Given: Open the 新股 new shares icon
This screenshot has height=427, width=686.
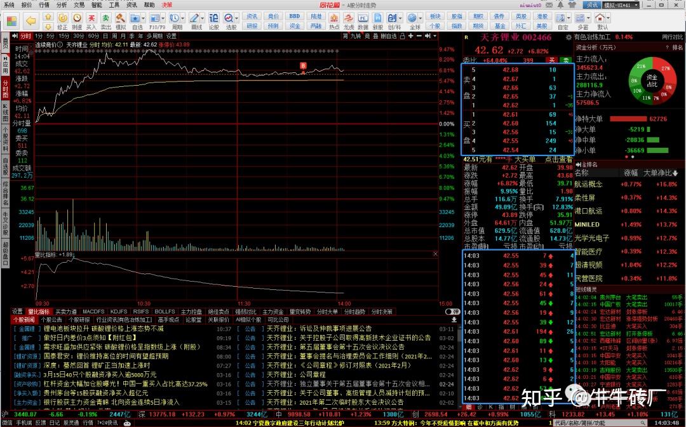Looking at the screenshot, I should [377, 21].
